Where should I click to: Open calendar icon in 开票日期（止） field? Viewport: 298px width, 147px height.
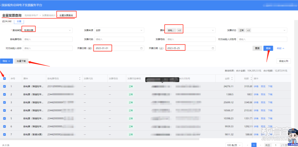point(213,48)
